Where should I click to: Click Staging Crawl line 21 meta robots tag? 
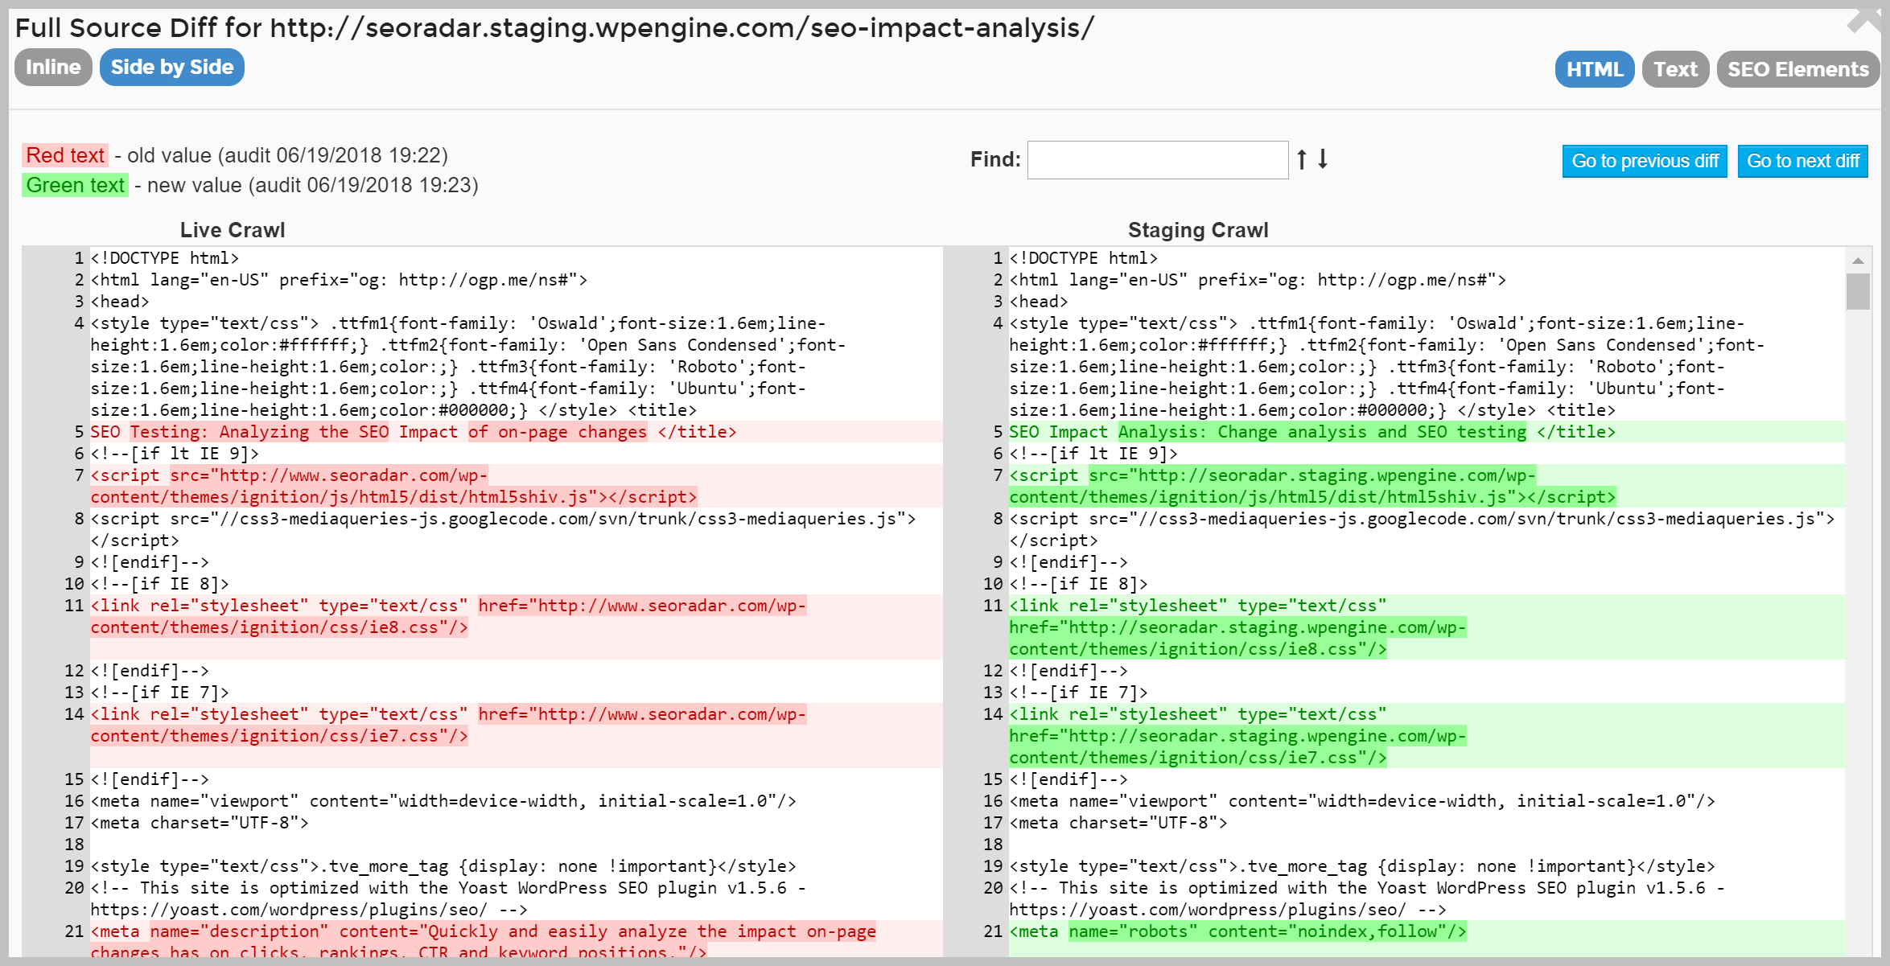(x=1237, y=931)
